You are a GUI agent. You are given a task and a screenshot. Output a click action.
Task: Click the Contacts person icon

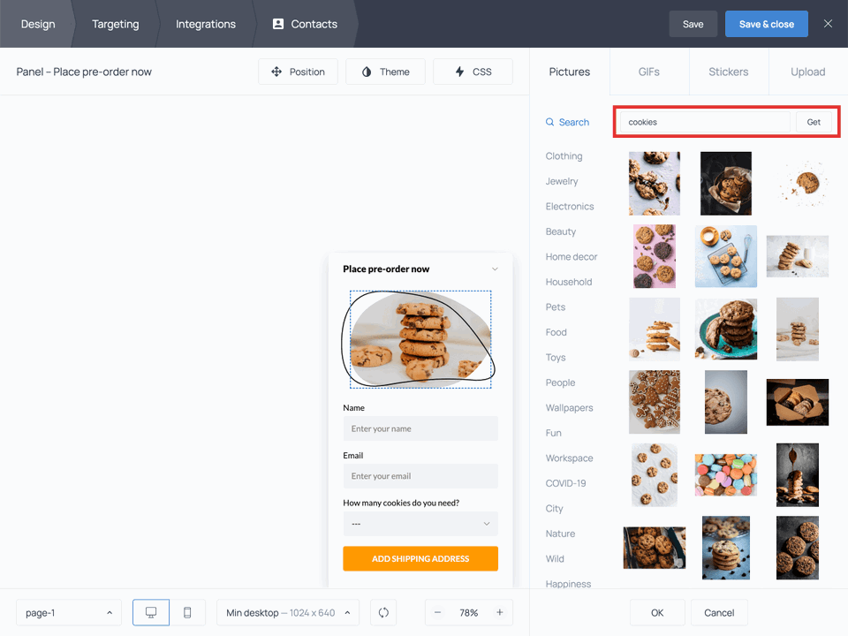pos(278,24)
